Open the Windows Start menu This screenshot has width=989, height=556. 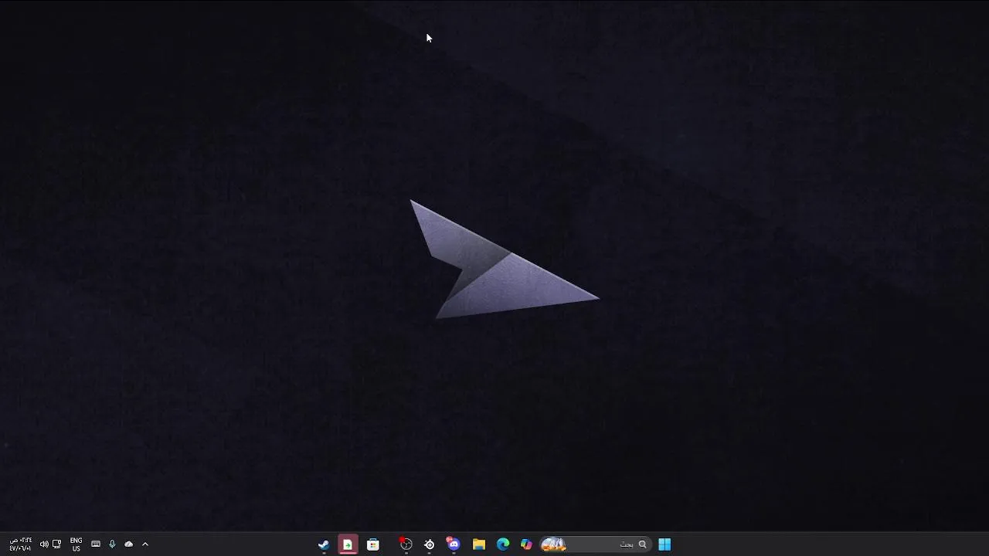(664, 544)
